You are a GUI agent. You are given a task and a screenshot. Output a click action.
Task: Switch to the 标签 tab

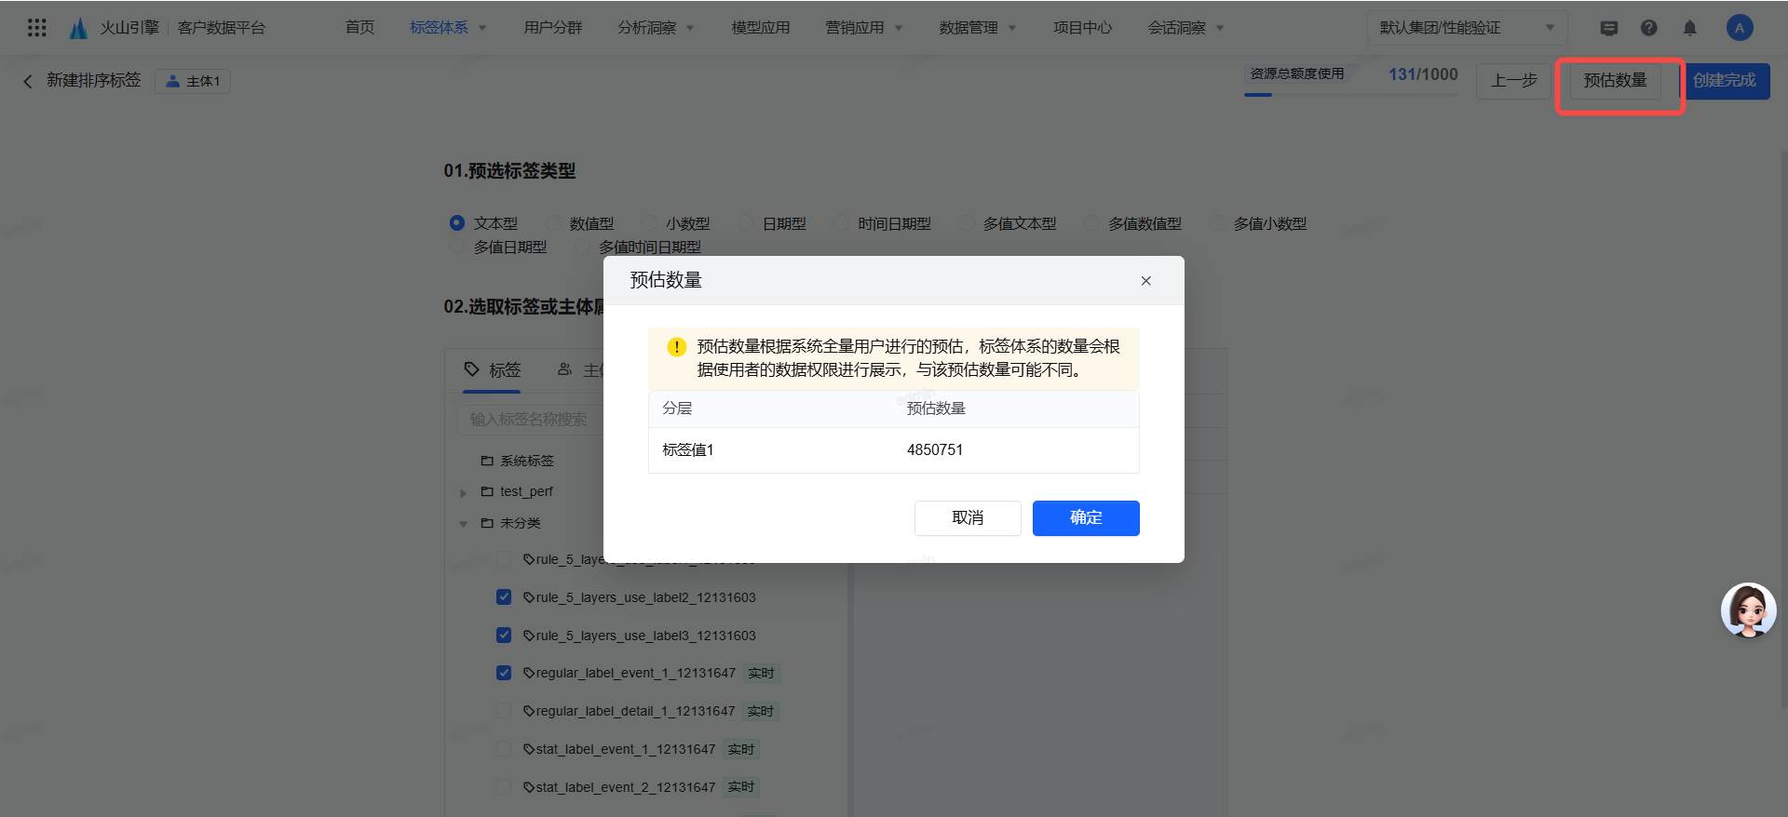(x=493, y=370)
